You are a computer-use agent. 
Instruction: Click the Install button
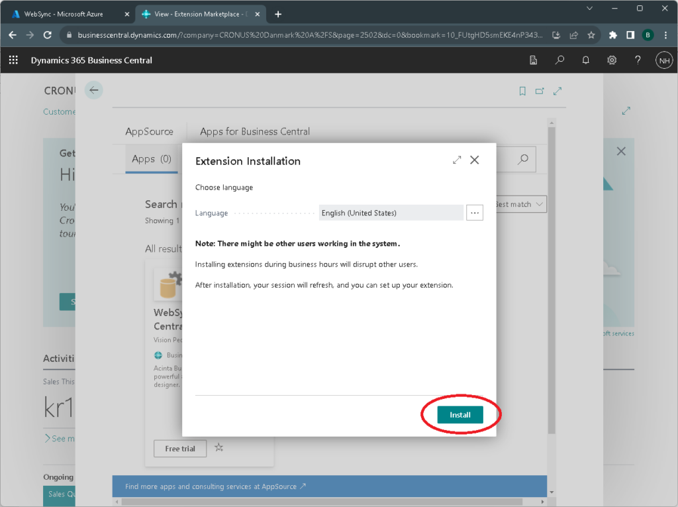pyautogui.click(x=460, y=415)
